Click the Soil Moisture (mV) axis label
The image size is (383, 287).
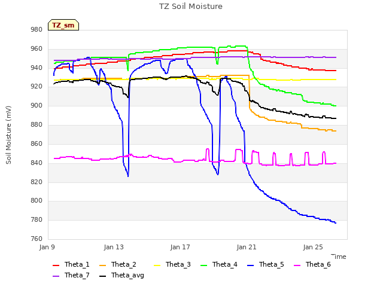pyautogui.click(x=8, y=135)
